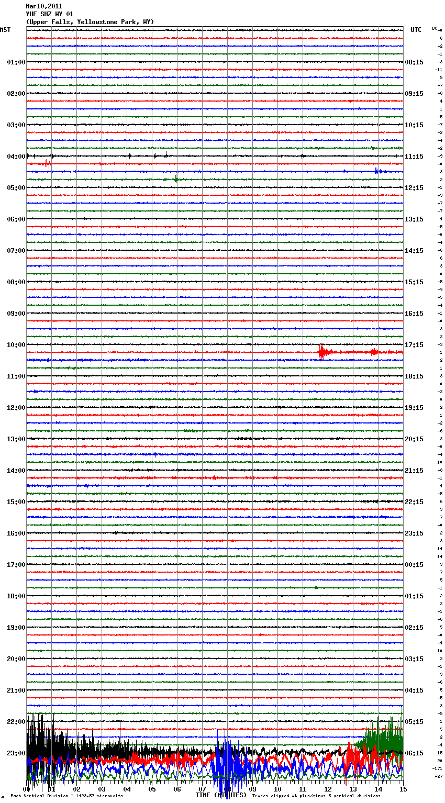This screenshot has width=445, height=803.
Task: Click the "03:15" UTC time label
Action: (x=414, y=659)
